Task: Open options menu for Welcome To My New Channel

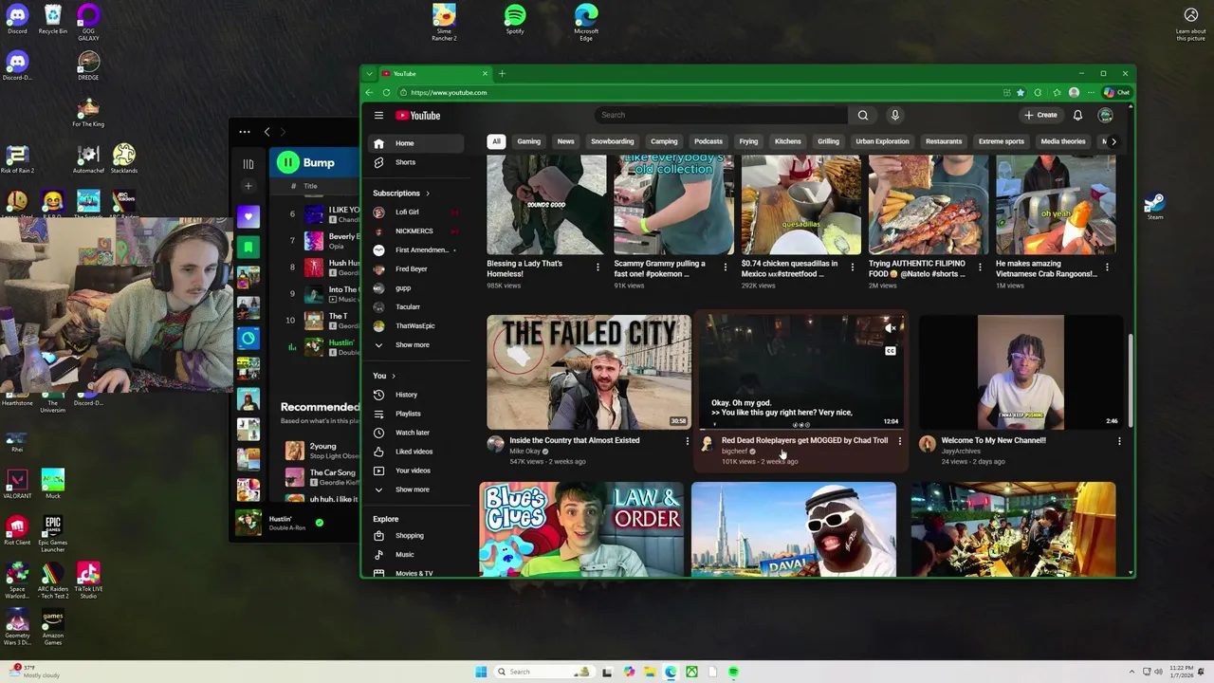Action: [1119, 441]
